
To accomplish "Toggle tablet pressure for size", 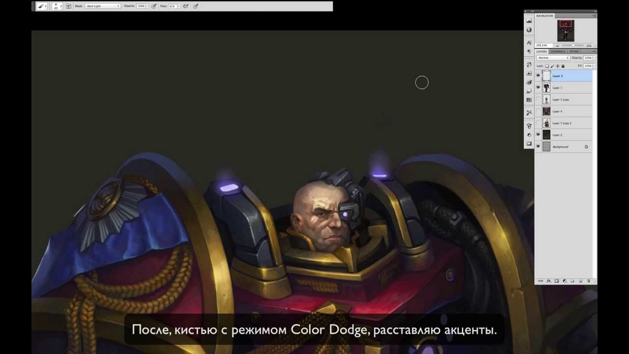I will (196, 6).
